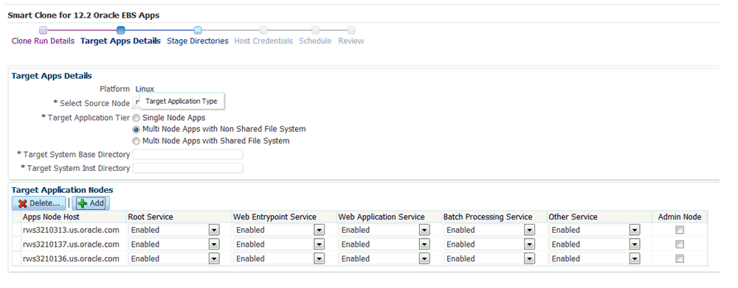This screenshot has width=738, height=288.
Task: Click Apps Node Host column header
Action: pos(51,217)
